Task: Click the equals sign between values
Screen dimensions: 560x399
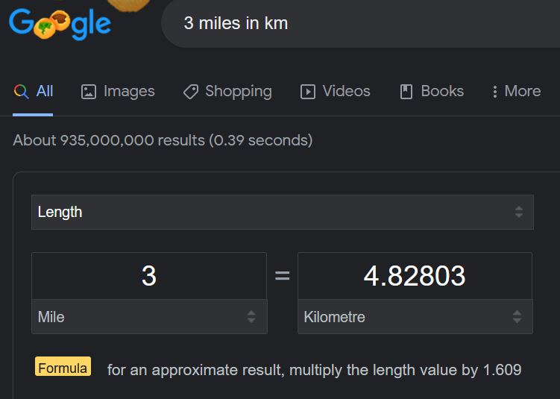Action: click(x=282, y=276)
